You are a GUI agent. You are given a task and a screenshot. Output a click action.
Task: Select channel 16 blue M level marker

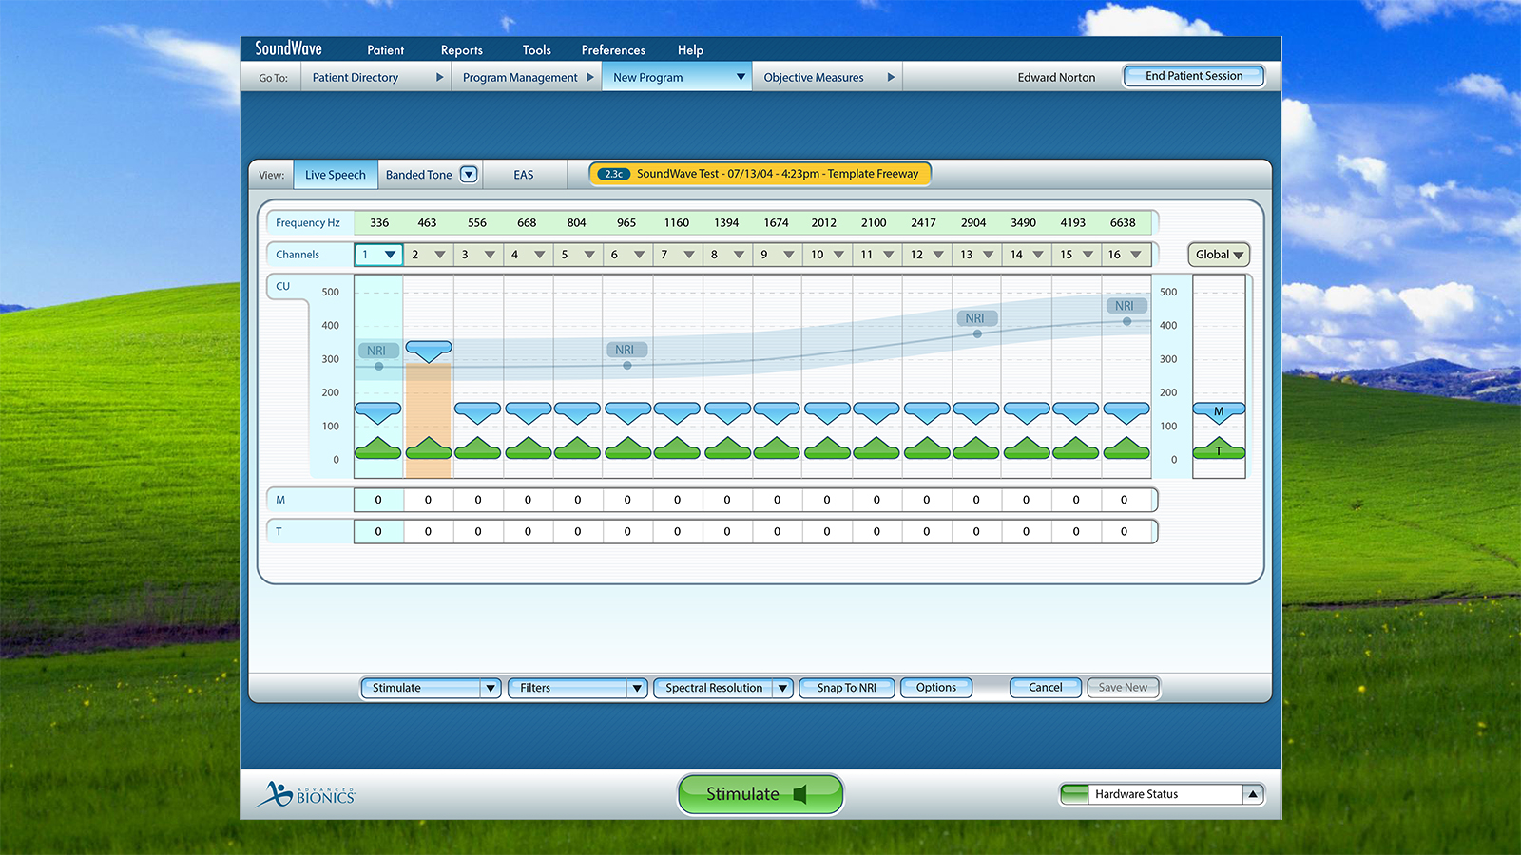pos(1126,412)
